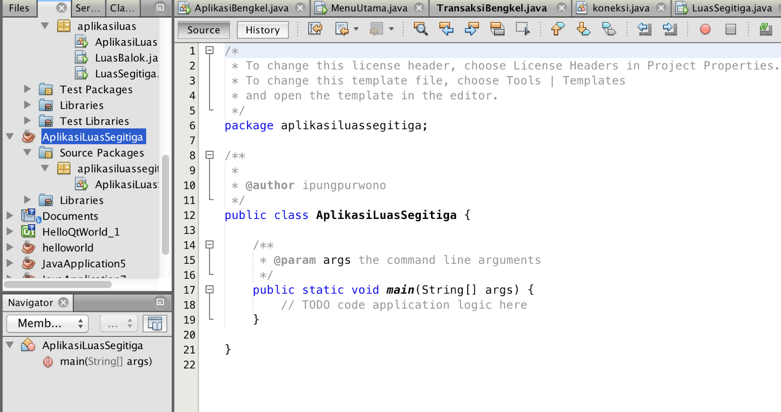Expand the HelloQtWorld_1 project
The height and width of the screenshot is (412, 781).
pyautogui.click(x=10, y=231)
